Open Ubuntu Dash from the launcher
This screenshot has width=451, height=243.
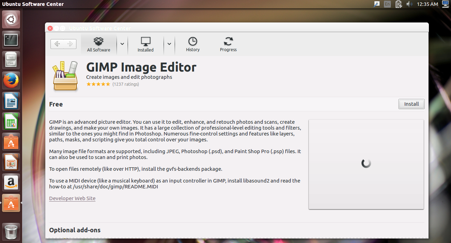click(11, 20)
